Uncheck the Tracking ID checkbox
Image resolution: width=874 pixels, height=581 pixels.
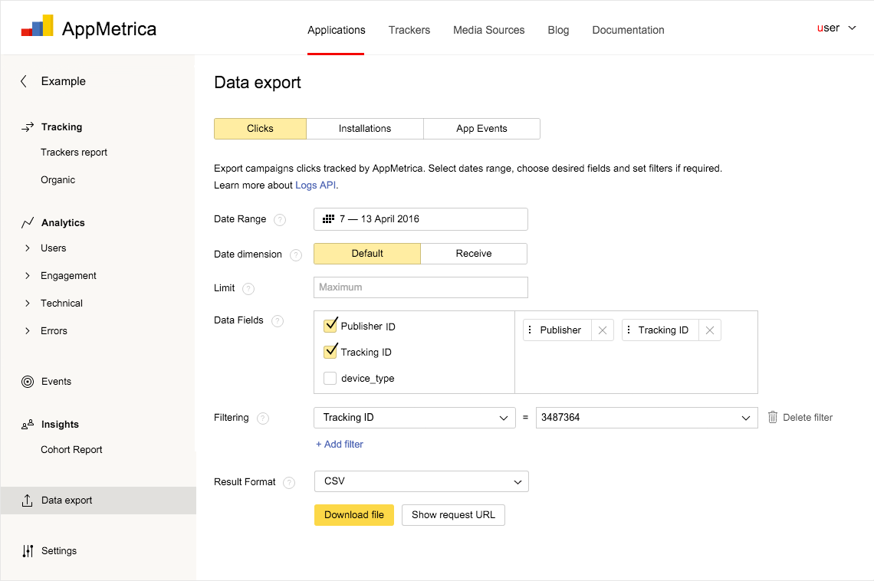(x=330, y=352)
